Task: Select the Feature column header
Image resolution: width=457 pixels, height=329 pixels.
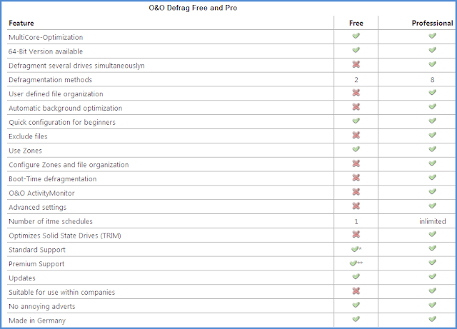Action: (21, 23)
